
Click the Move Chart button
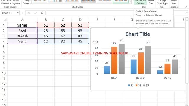click(x=174, y=2)
